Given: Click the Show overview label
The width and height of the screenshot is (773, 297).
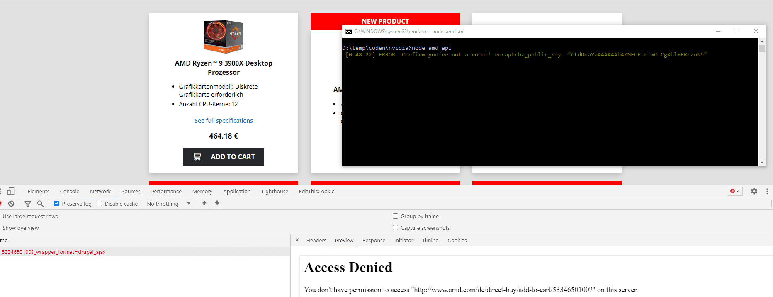Looking at the screenshot, I should tap(21, 228).
